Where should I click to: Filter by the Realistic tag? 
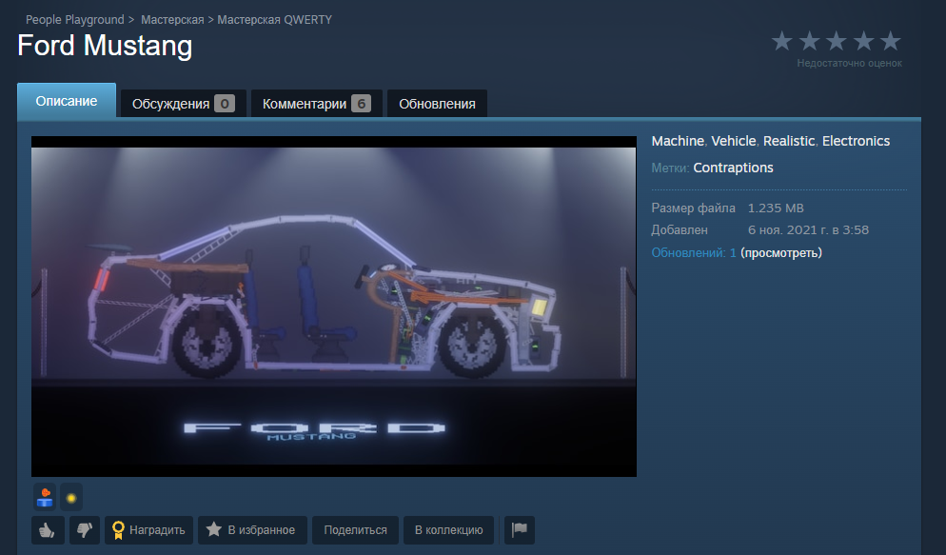pos(789,141)
